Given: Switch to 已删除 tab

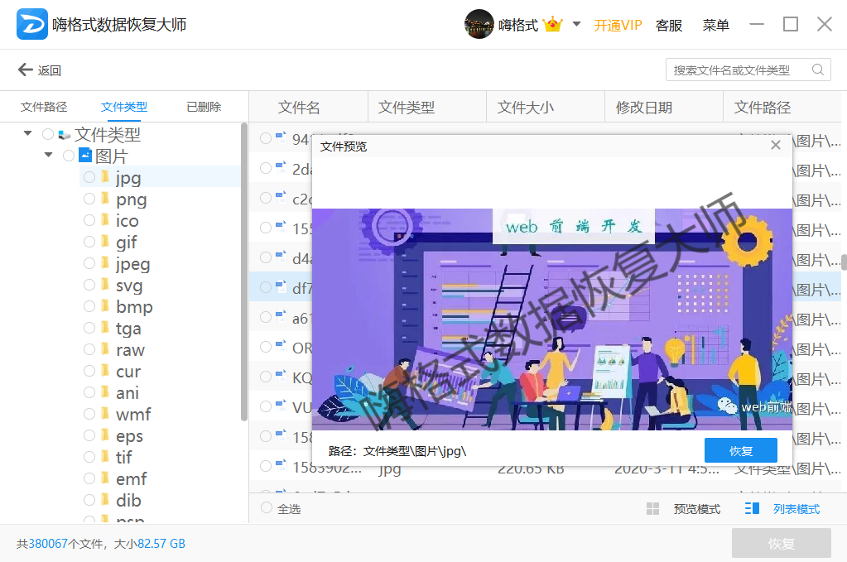Looking at the screenshot, I should pos(204,107).
